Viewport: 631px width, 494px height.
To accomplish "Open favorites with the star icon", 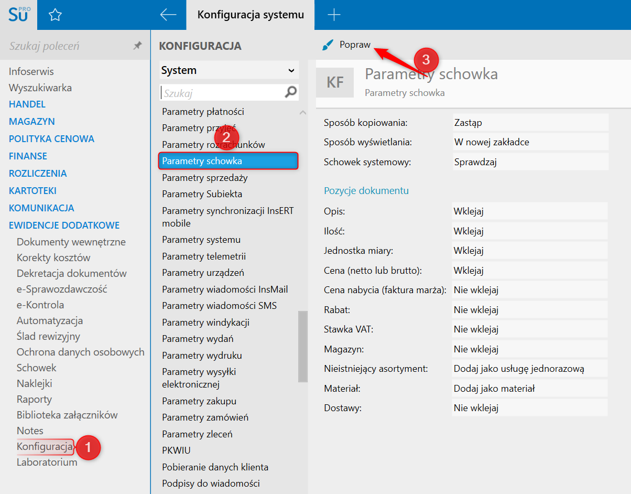I will point(55,15).
